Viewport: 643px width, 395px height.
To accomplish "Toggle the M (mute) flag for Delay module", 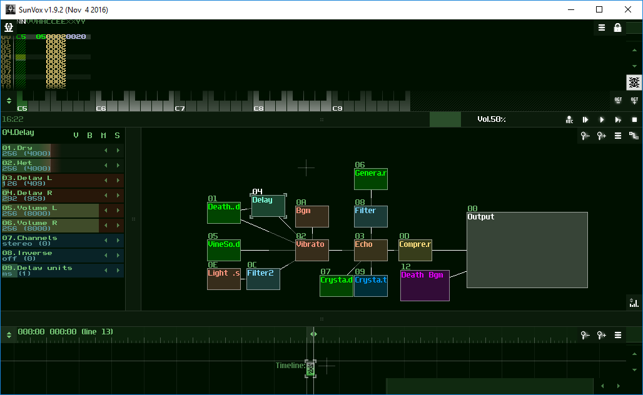I will click(103, 136).
